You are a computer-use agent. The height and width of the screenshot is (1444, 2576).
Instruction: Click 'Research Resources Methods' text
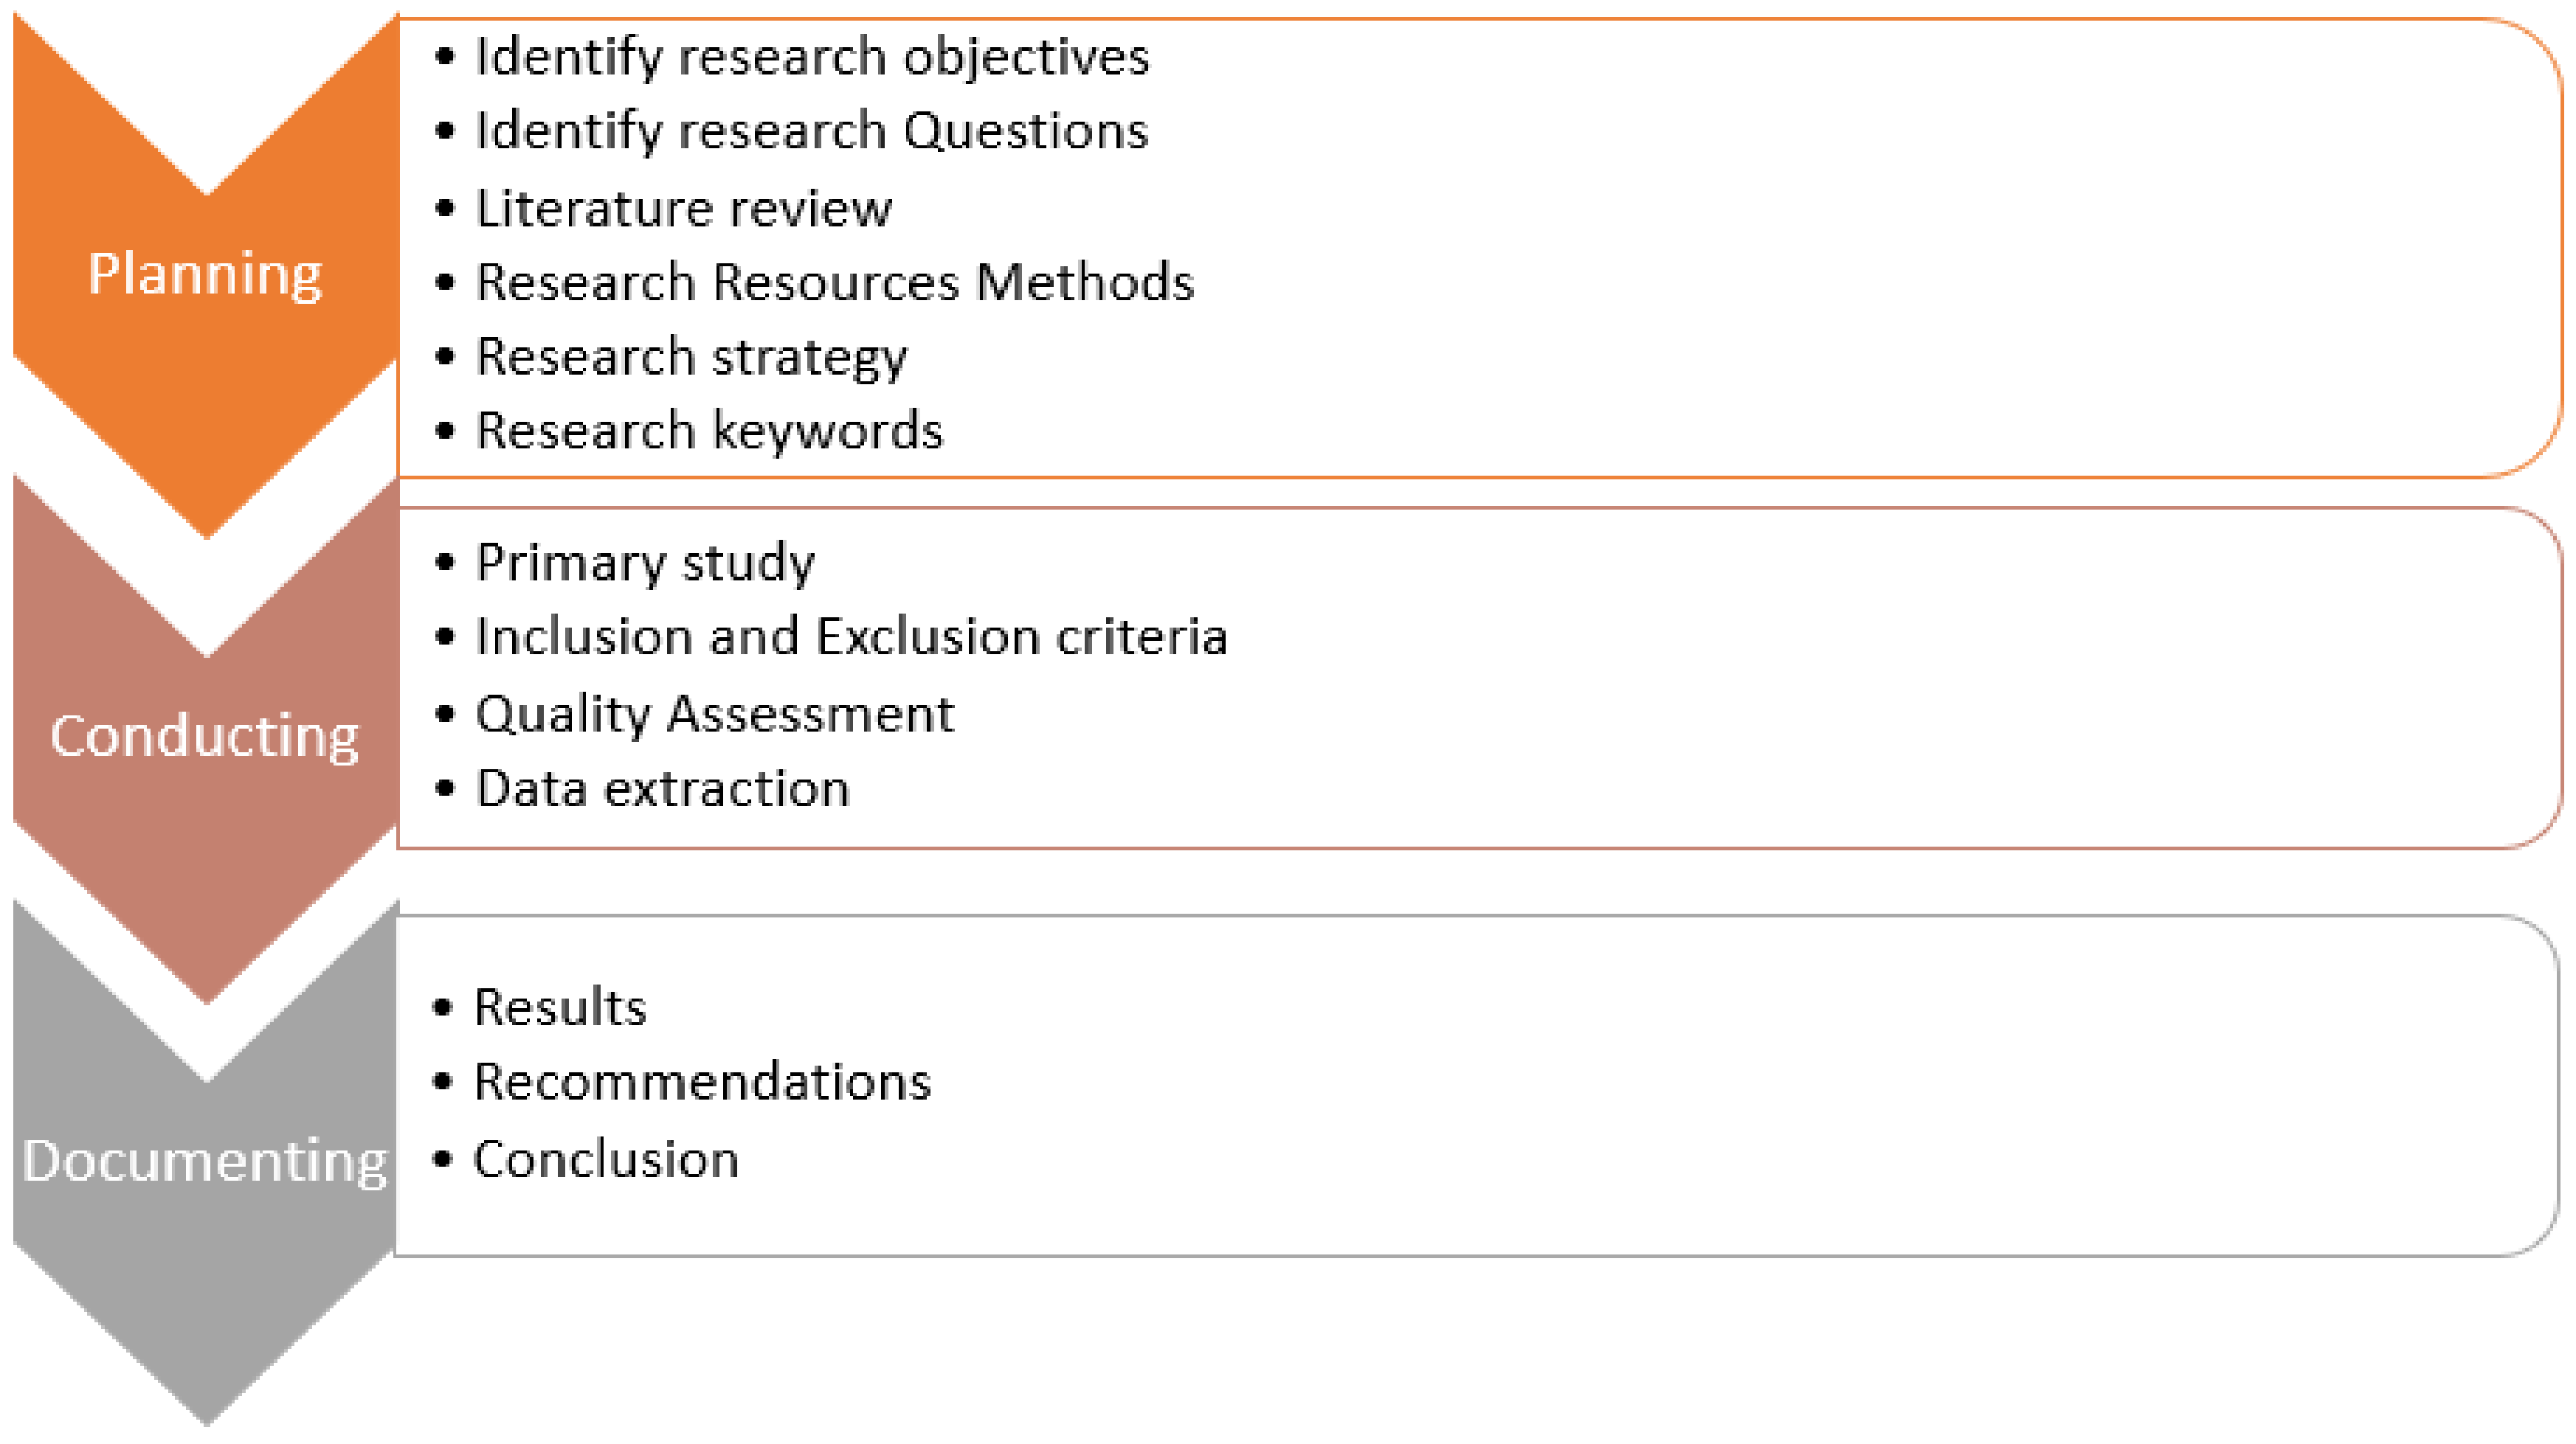[x=835, y=282]
